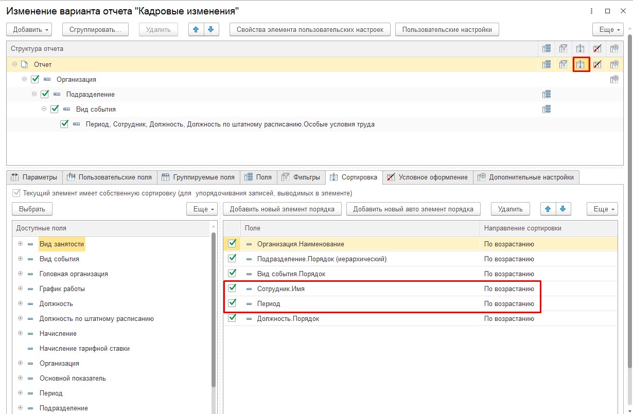Toggle sort checkbox for Вид события.Порядок
633x414 pixels.
pos(232,273)
